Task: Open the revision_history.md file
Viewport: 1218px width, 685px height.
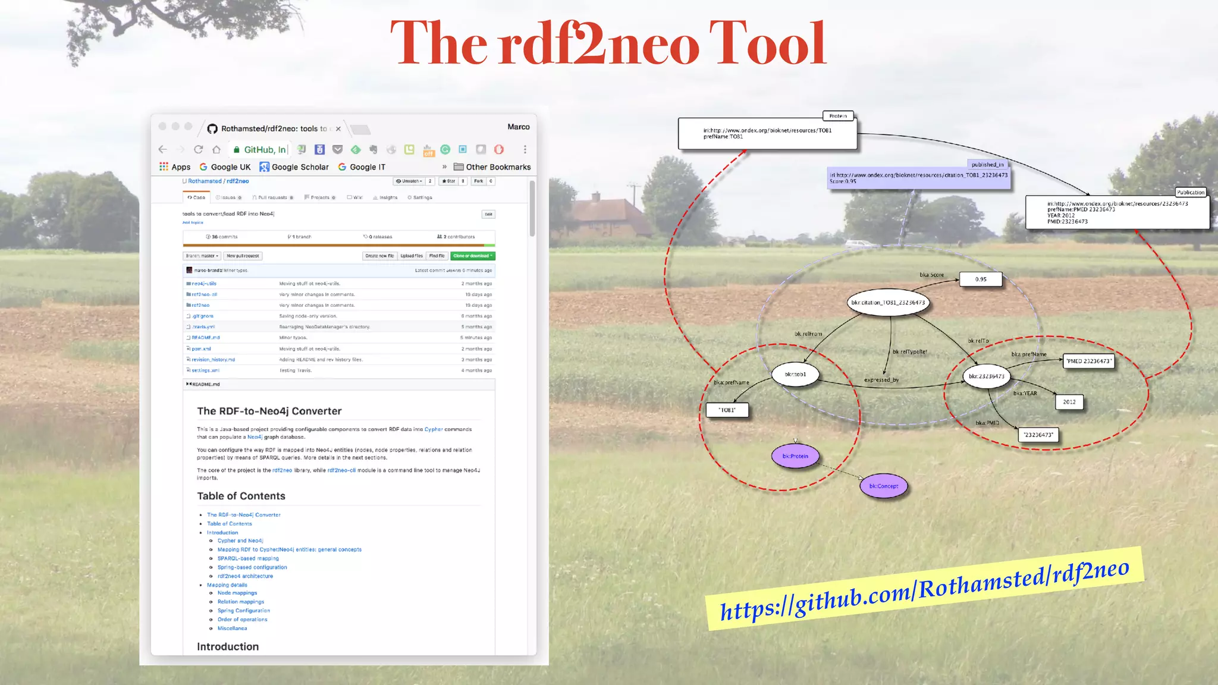Action: (213, 360)
